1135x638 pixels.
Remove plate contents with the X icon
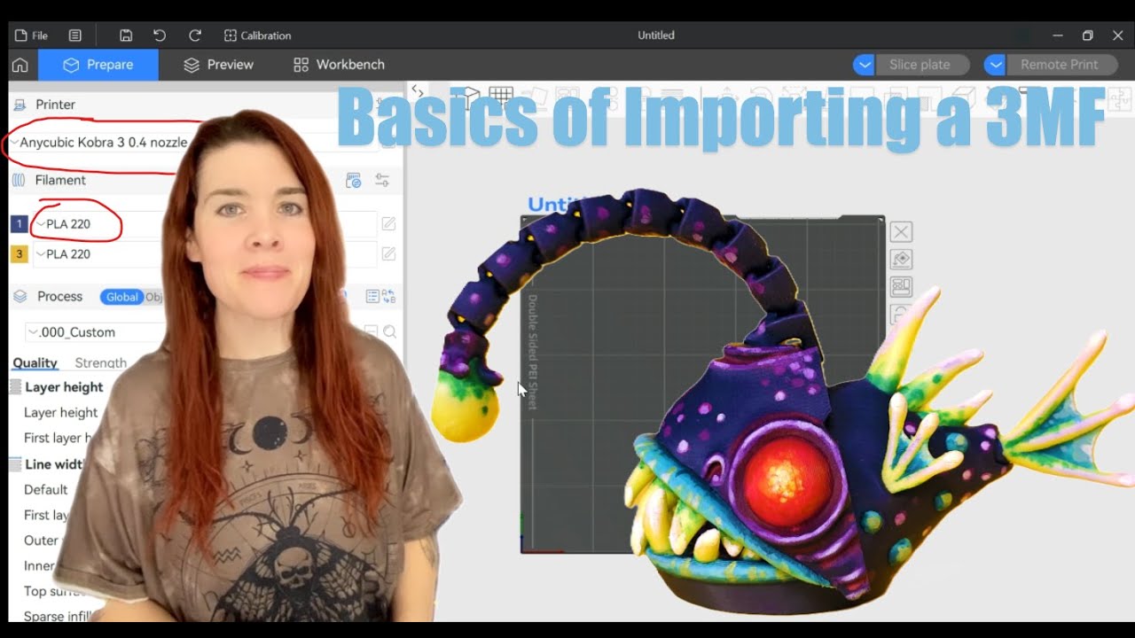click(x=901, y=232)
